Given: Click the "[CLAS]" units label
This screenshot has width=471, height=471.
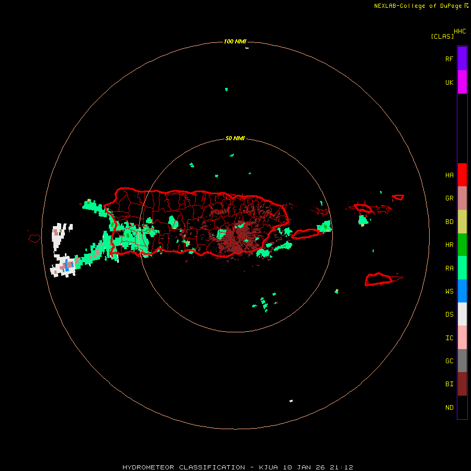Looking at the screenshot, I should point(442,36).
